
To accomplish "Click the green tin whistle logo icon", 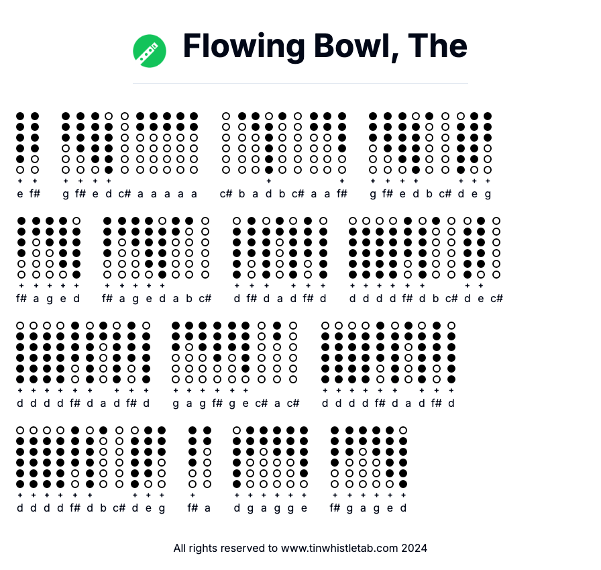I will point(150,51).
